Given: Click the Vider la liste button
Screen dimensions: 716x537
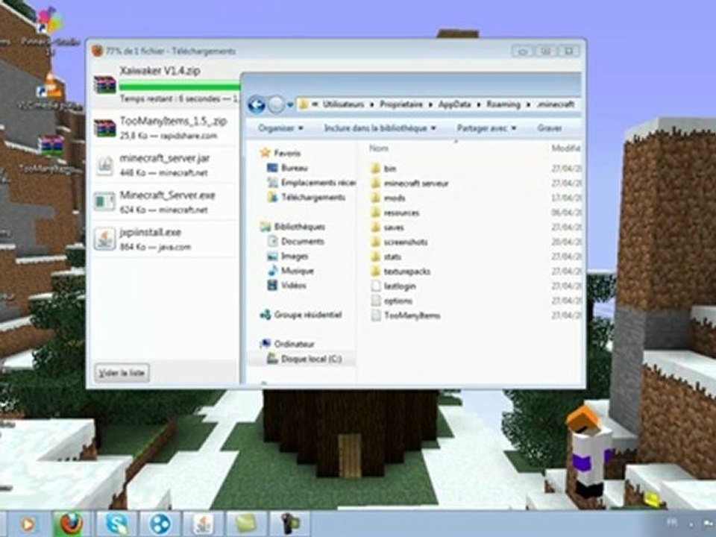Looking at the screenshot, I should [122, 373].
